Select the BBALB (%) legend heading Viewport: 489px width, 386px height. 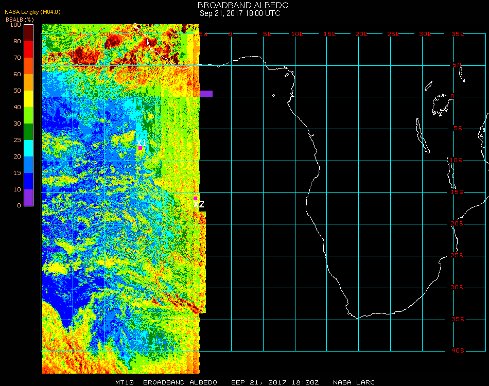pyautogui.click(x=20, y=19)
